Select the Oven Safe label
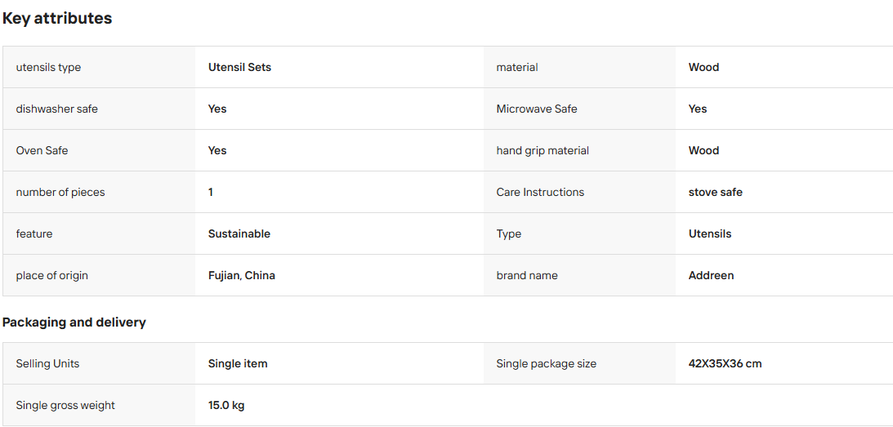Screen dimensions: 893x427 (x=42, y=150)
